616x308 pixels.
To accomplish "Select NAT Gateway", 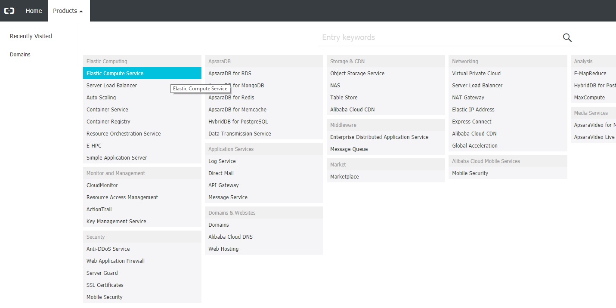I will (x=508, y=97).
